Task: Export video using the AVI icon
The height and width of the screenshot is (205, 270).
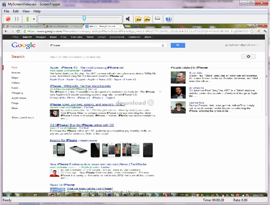Action: [138, 19]
